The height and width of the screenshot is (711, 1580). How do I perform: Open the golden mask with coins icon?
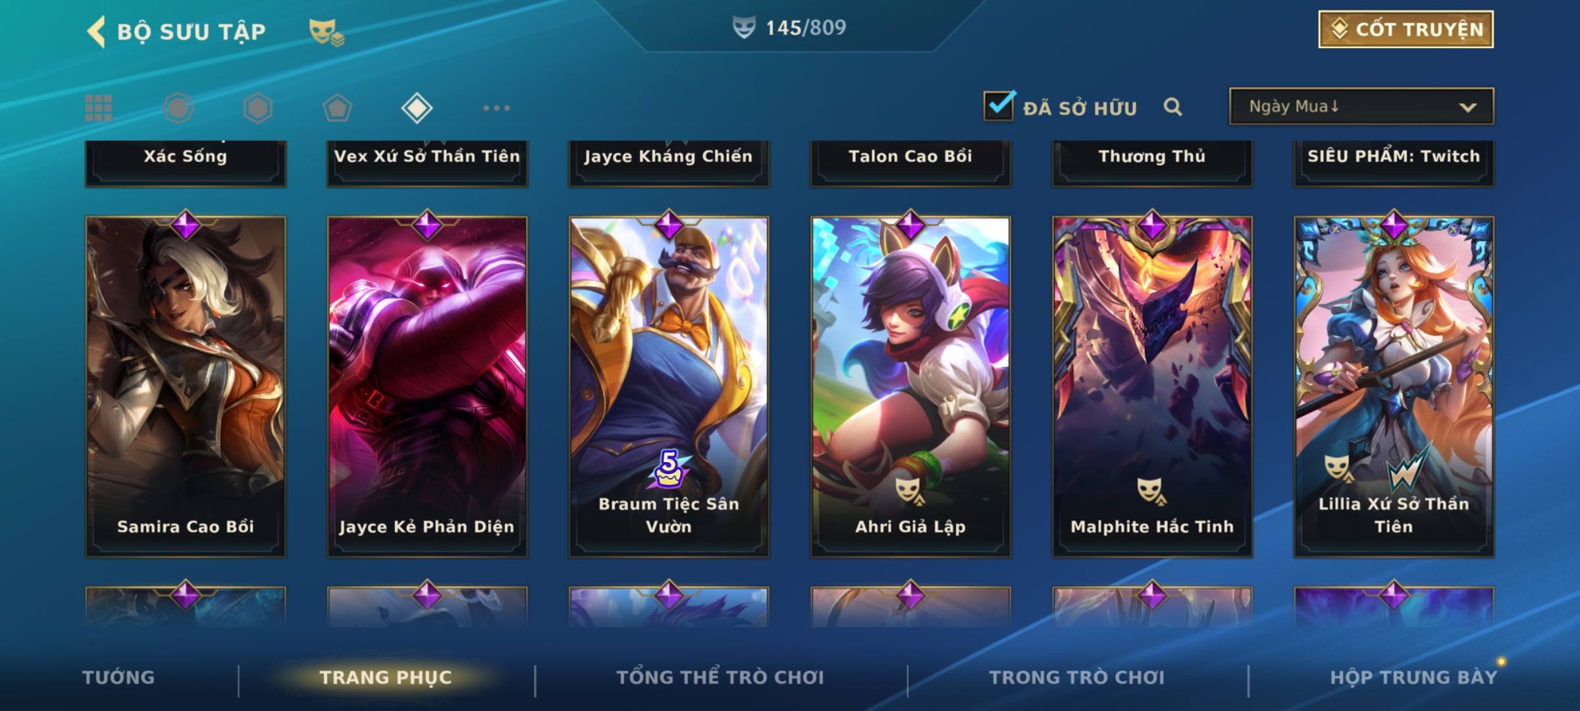pos(327,32)
